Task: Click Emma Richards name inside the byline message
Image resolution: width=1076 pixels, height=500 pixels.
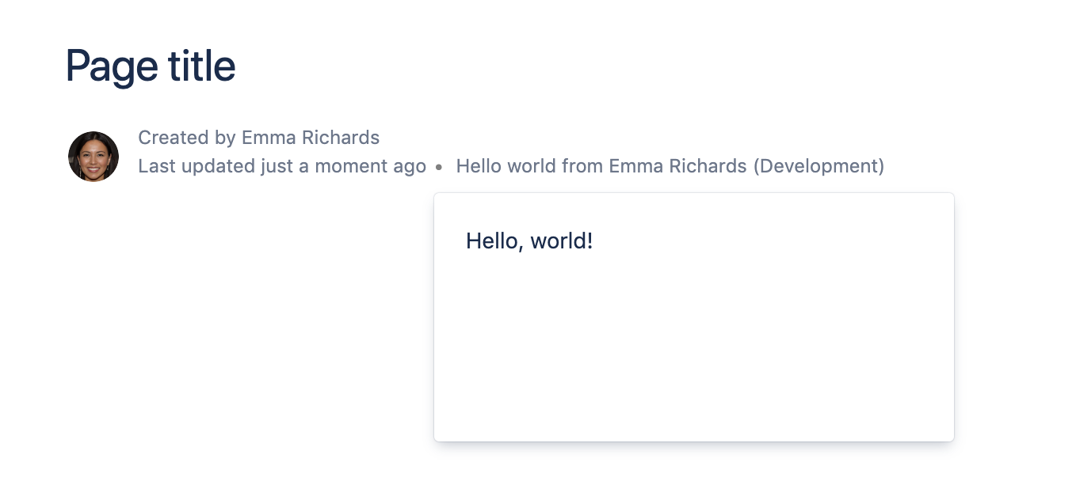Action: (678, 166)
